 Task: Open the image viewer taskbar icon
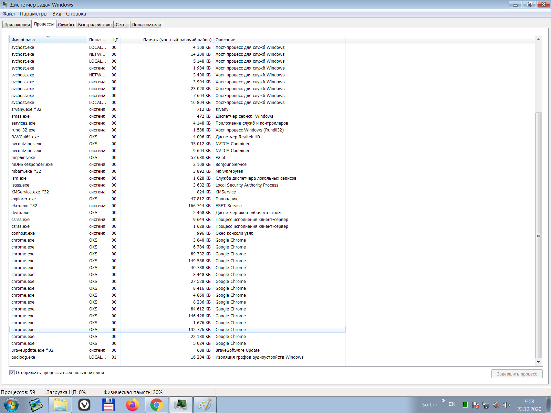click(36, 405)
